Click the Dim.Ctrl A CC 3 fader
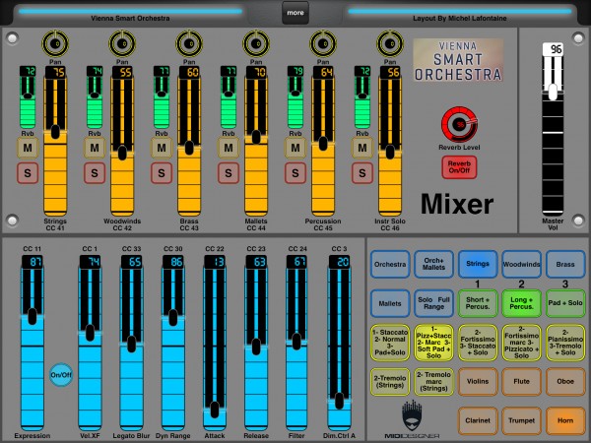 339,343
